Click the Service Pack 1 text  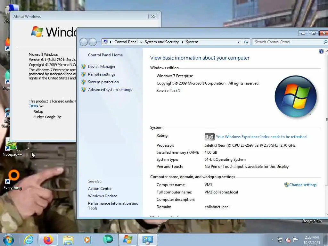[168, 91]
